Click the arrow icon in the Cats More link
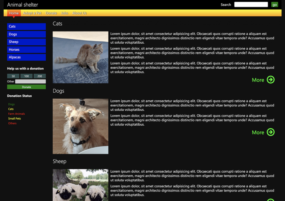Viewport: 285px width, 201px height. point(271,80)
